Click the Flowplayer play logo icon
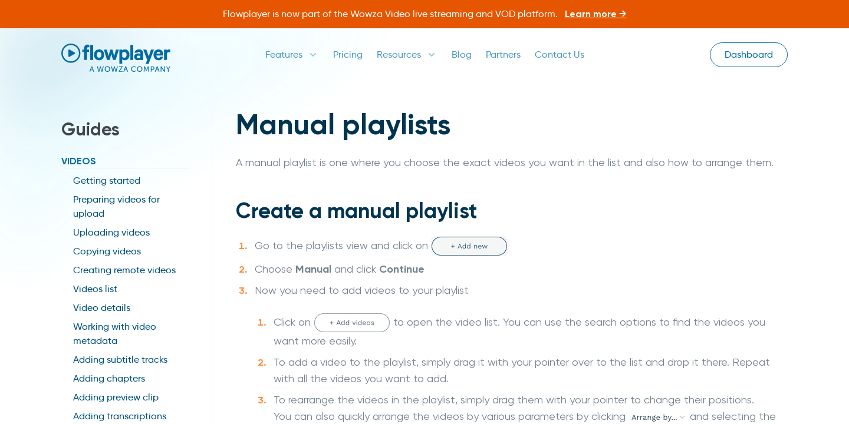Screen dimensions: 849x424 pyautogui.click(x=71, y=52)
